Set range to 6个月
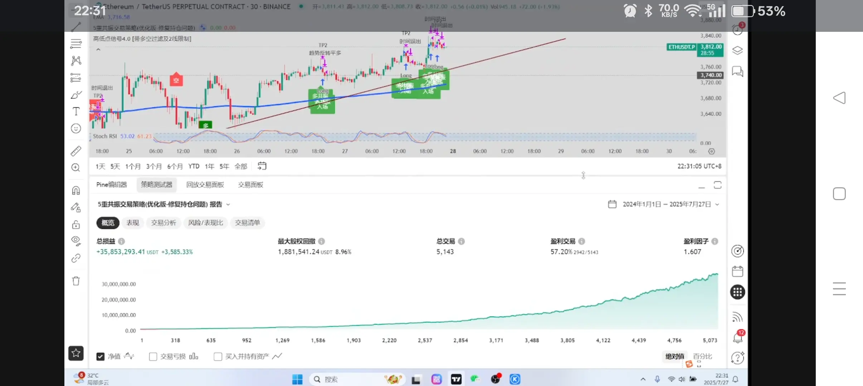Viewport: 863px width, 386px height. [175, 166]
